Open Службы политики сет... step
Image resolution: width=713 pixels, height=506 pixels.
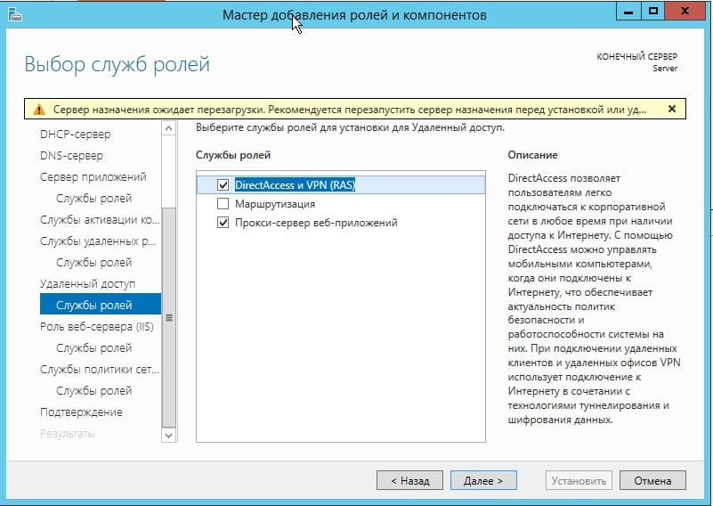click(x=100, y=370)
